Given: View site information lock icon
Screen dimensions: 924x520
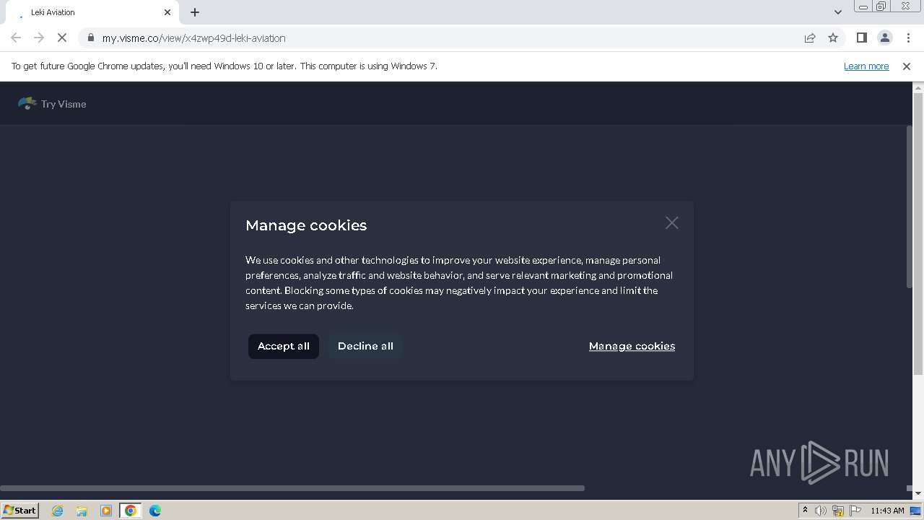Looking at the screenshot, I should pos(90,38).
